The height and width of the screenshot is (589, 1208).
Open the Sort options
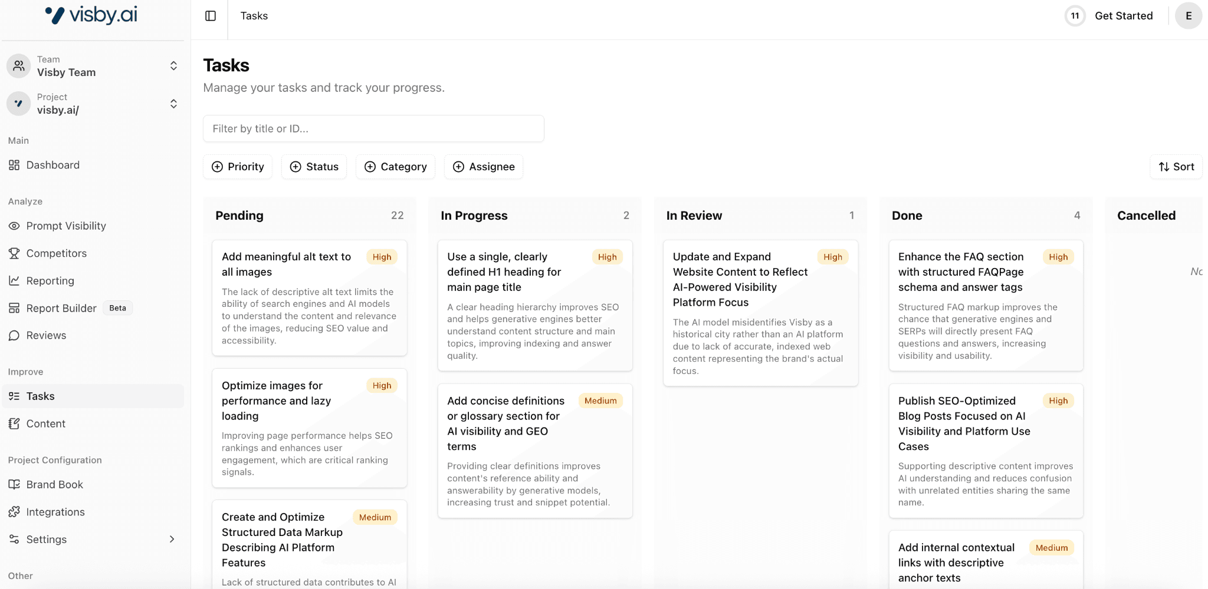[1176, 167]
